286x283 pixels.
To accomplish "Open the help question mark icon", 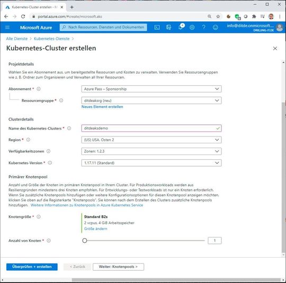I will coord(203,28).
